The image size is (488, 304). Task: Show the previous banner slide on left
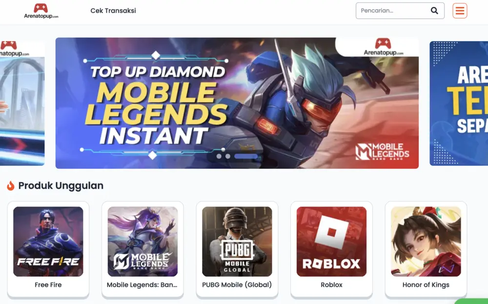[x=22, y=103]
